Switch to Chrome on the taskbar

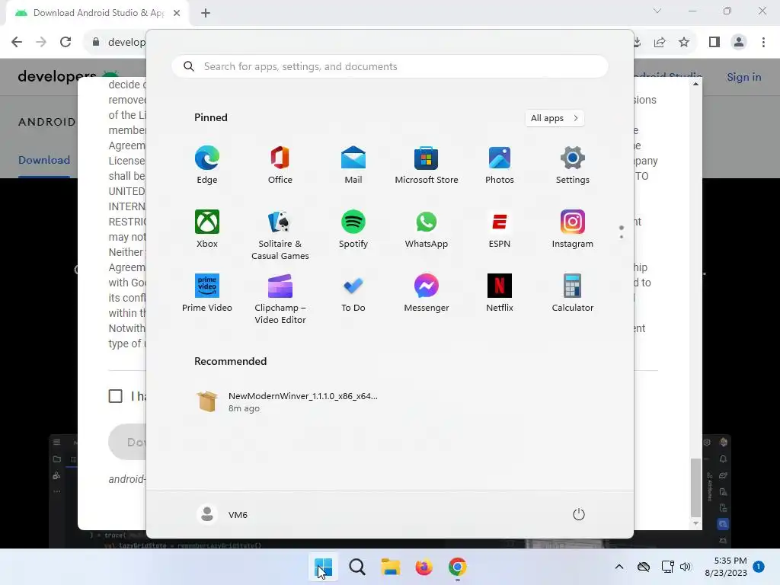pos(457,567)
